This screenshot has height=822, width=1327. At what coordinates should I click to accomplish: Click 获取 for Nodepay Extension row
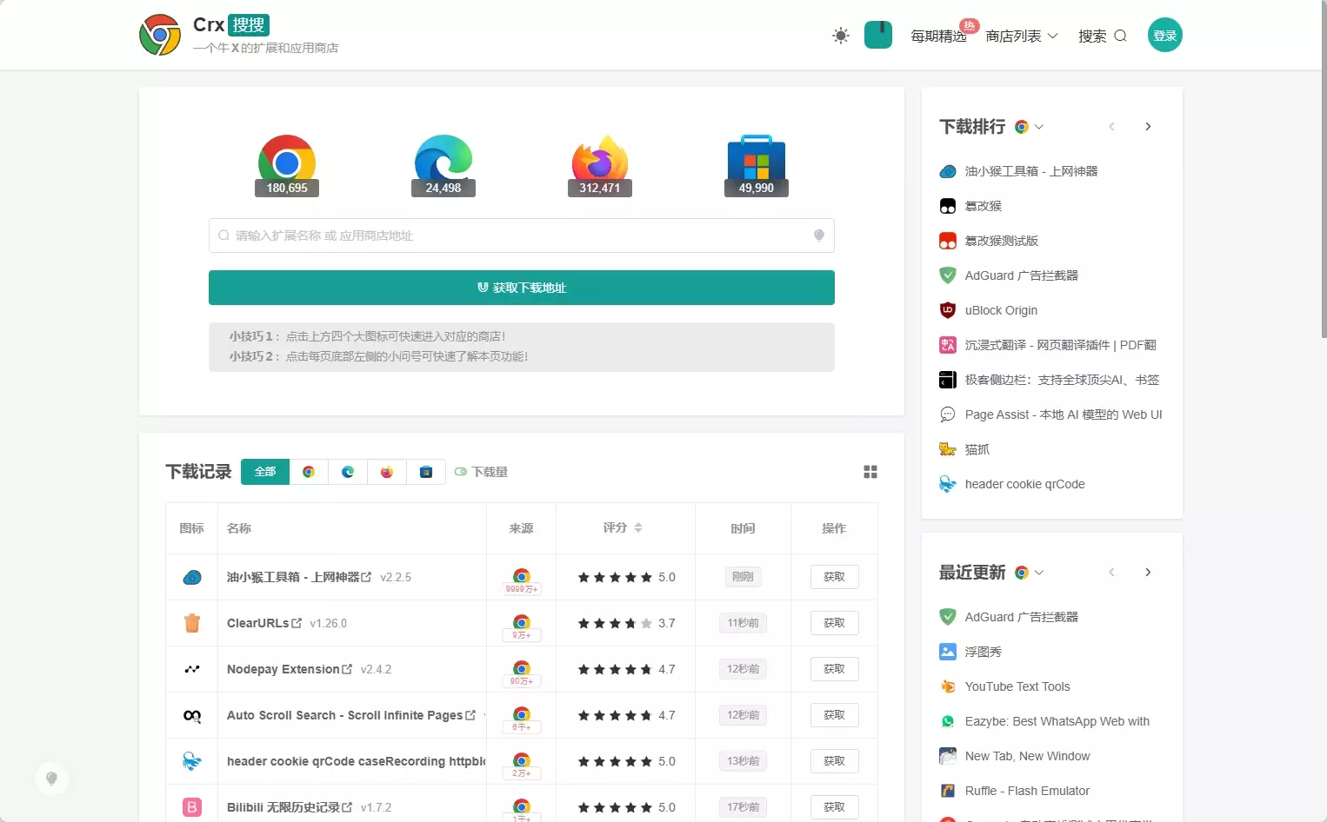pos(834,669)
